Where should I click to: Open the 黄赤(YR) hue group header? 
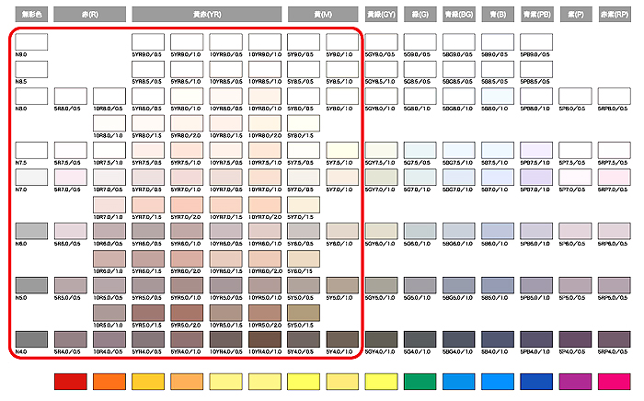(205, 15)
